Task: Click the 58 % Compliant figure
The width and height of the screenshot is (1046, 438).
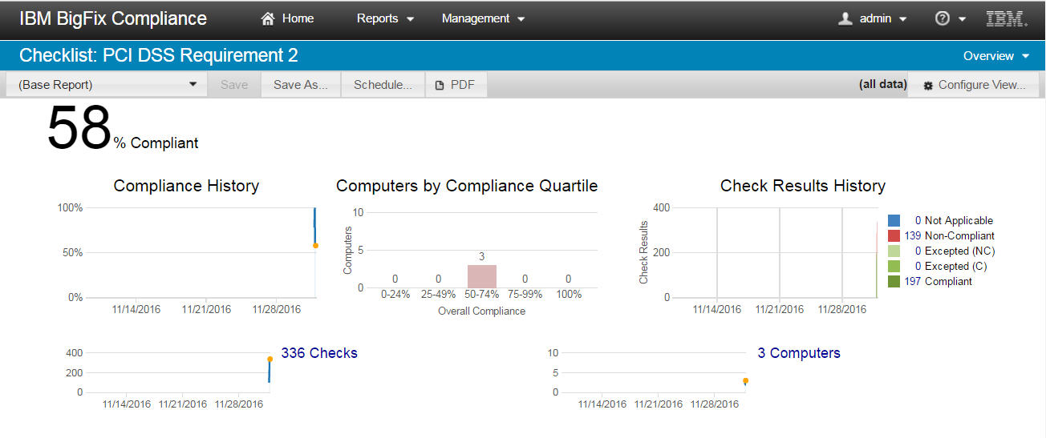Action: pos(123,129)
